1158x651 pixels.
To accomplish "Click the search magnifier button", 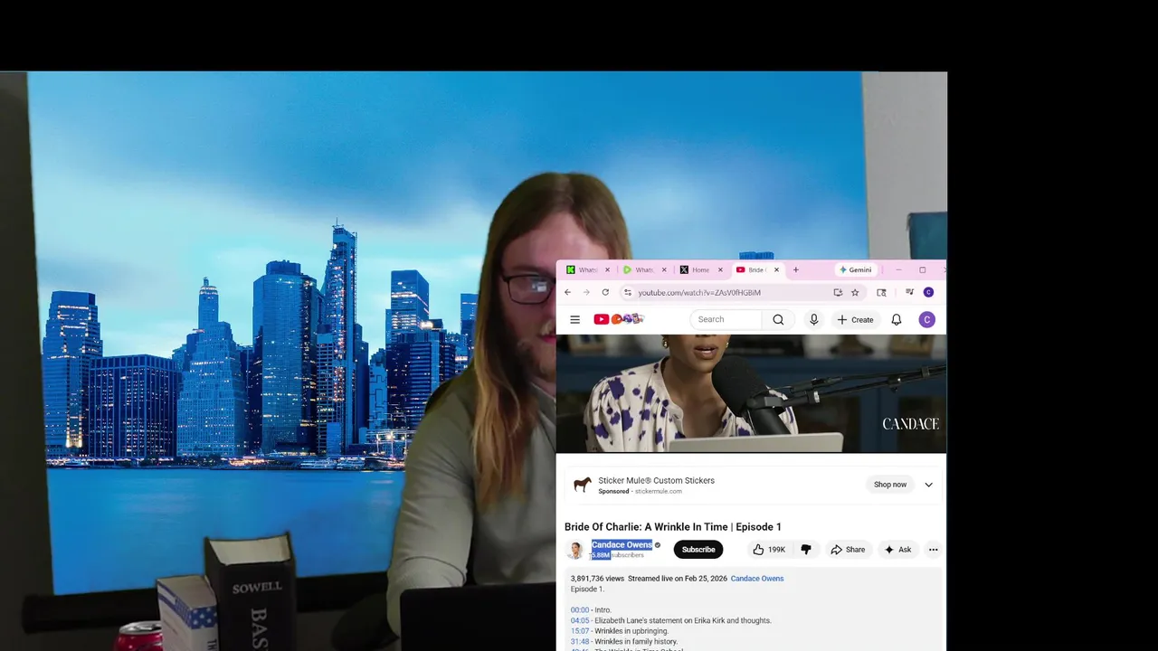I will 778,319.
